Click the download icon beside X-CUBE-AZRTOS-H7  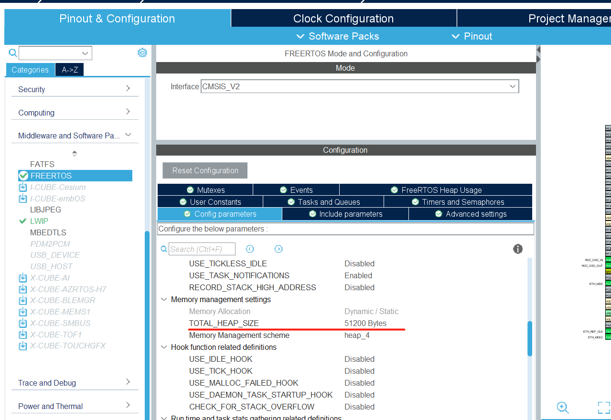pyautogui.click(x=23, y=289)
